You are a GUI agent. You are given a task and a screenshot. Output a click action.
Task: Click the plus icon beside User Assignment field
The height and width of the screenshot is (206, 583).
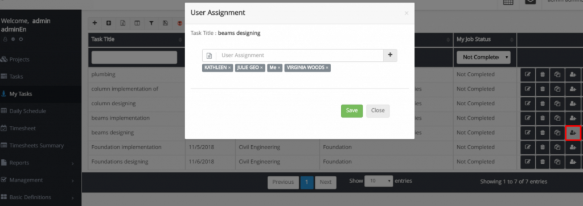(390, 55)
